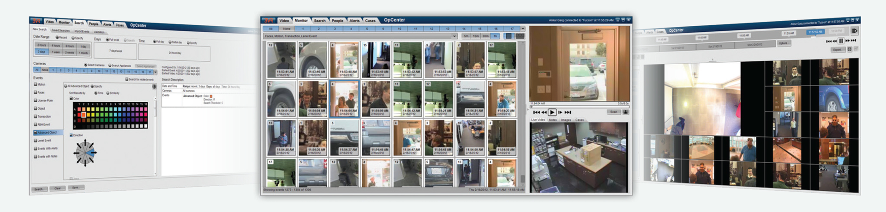Image resolution: width=886 pixels, height=212 pixels.
Task: Open the Video tab in center window
Action: tap(284, 20)
